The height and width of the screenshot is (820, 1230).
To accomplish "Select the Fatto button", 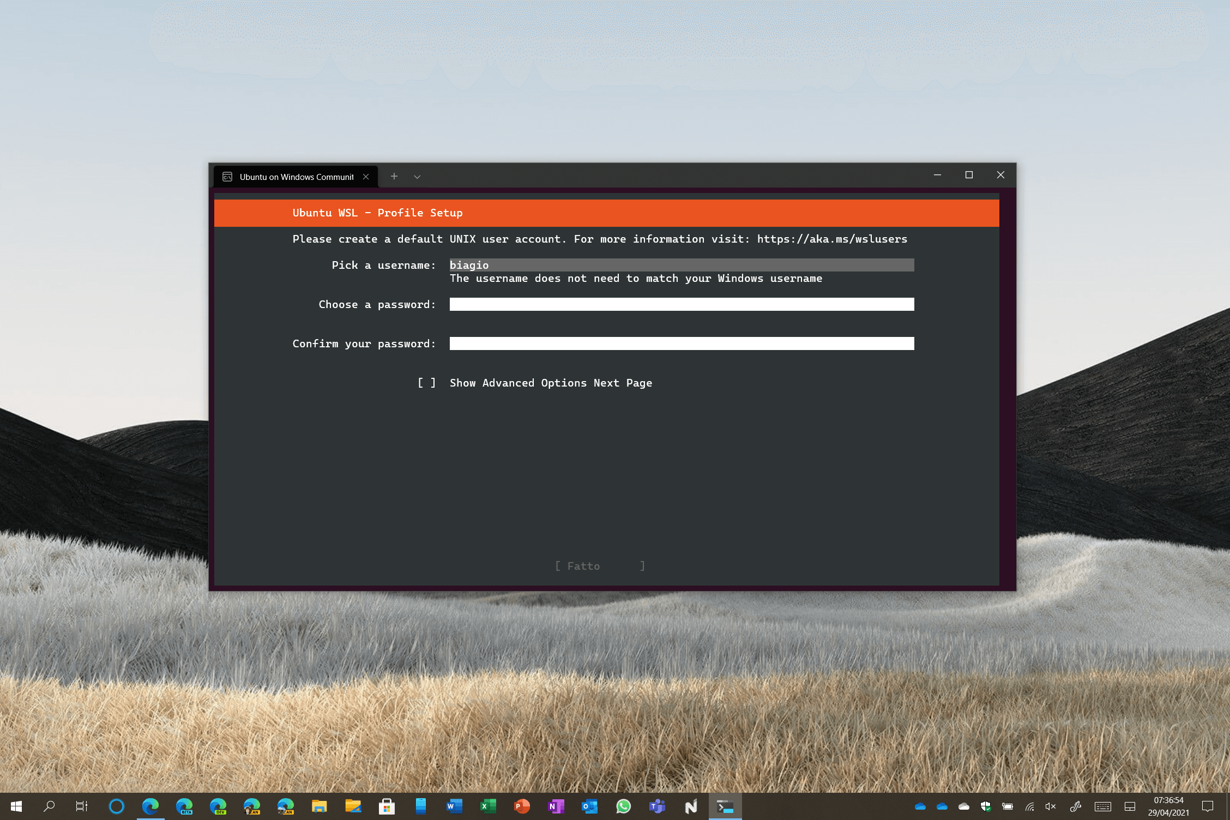I will 600,566.
